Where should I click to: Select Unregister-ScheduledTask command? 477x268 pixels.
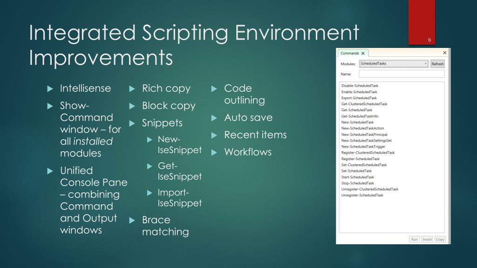(x=362, y=195)
